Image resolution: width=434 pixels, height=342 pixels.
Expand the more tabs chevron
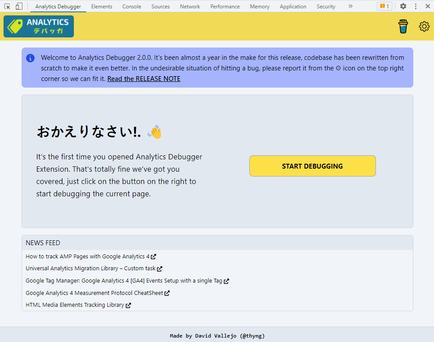click(x=350, y=6)
